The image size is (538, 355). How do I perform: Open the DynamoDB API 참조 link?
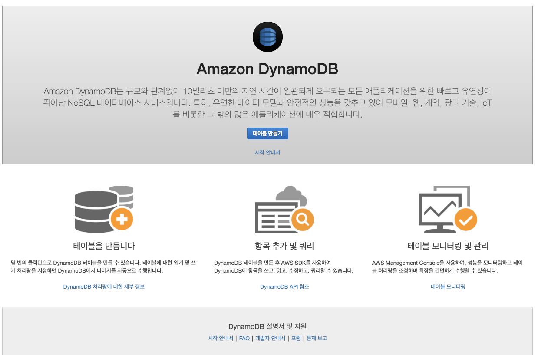pyautogui.click(x=284, y=287)
